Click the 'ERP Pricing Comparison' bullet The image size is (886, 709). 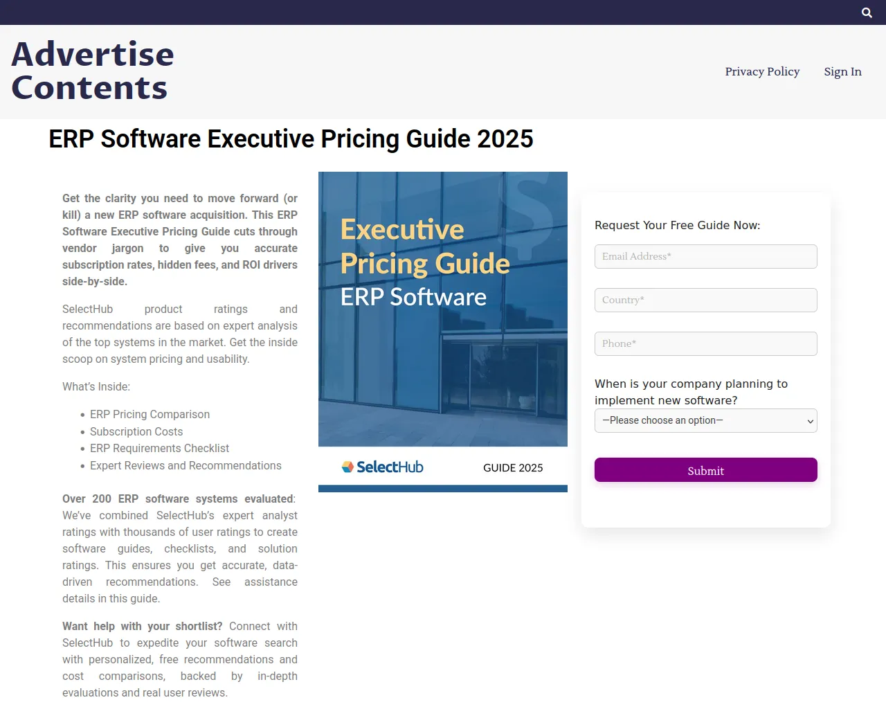150,414
